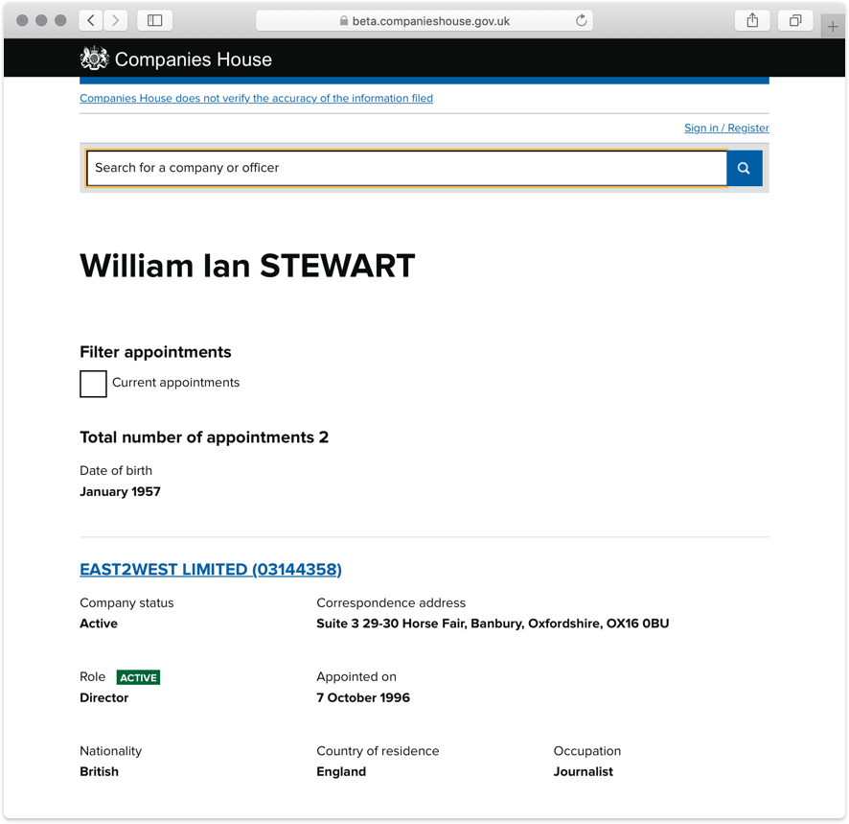Open EAST2WEST LIMITED (03144358) company page
Image resolution: width=849 pixels, height=824 pixels.
(x=210, y=569)
